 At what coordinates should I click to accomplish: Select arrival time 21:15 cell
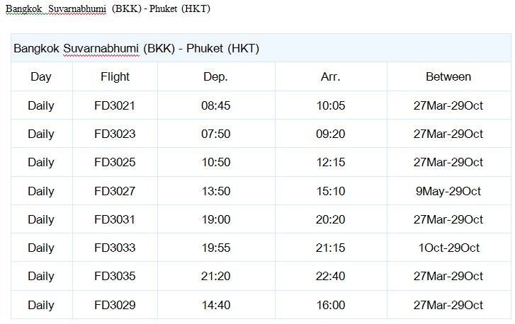331,248
